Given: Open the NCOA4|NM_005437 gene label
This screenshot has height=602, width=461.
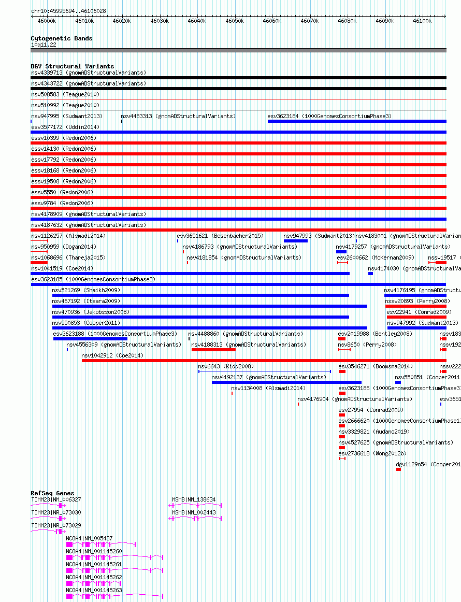Looking at the screenshot, I should click(x=89, y=538).
